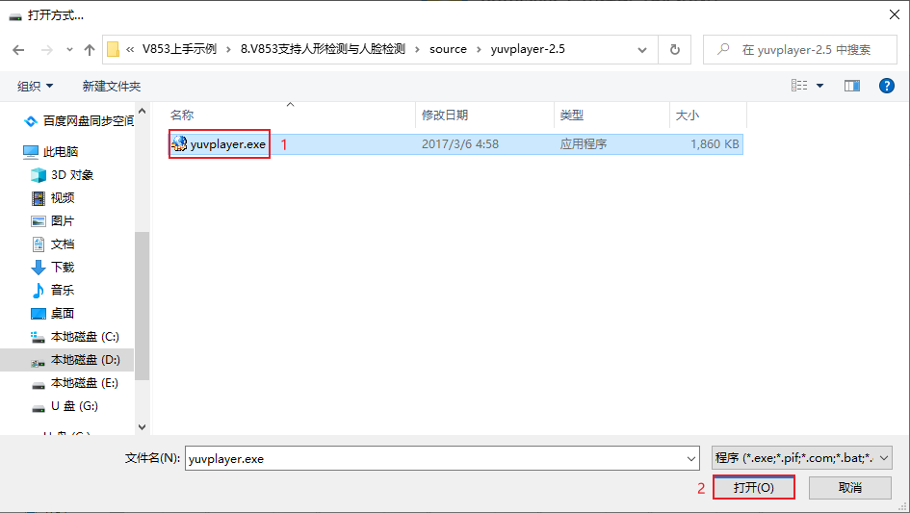Click 1,860 KB size cell
Image resolution: width=910 pixels, height=513 pixels.
(715, 144)
